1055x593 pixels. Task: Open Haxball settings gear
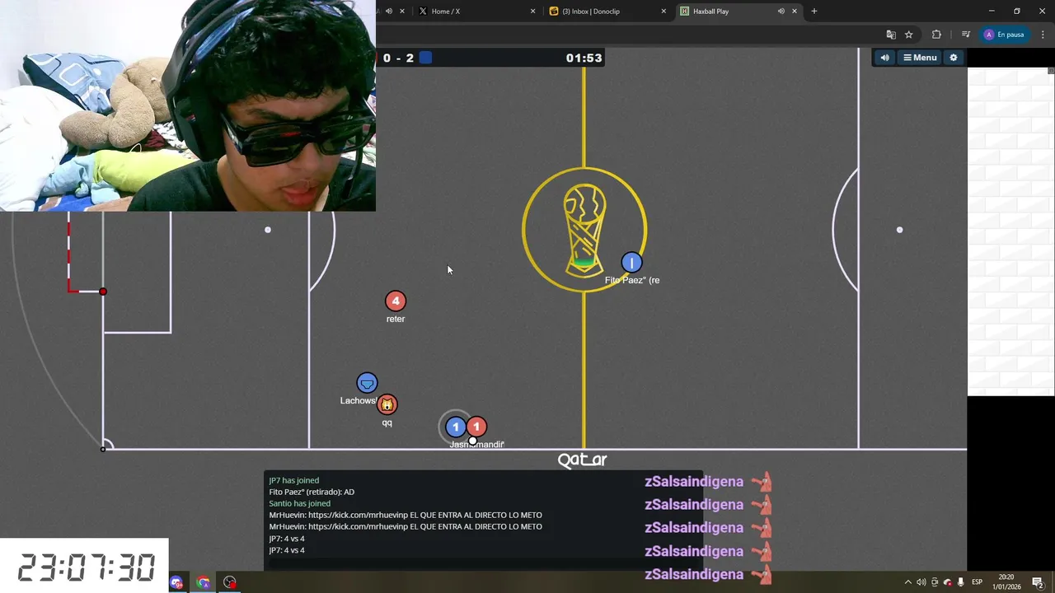click(954, 58)
